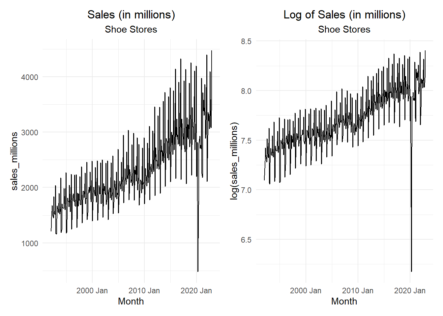Screen dimensions: 443x316
Task: Click the 7.0 y-axis tick label
Action: click(x=246, y=190)
